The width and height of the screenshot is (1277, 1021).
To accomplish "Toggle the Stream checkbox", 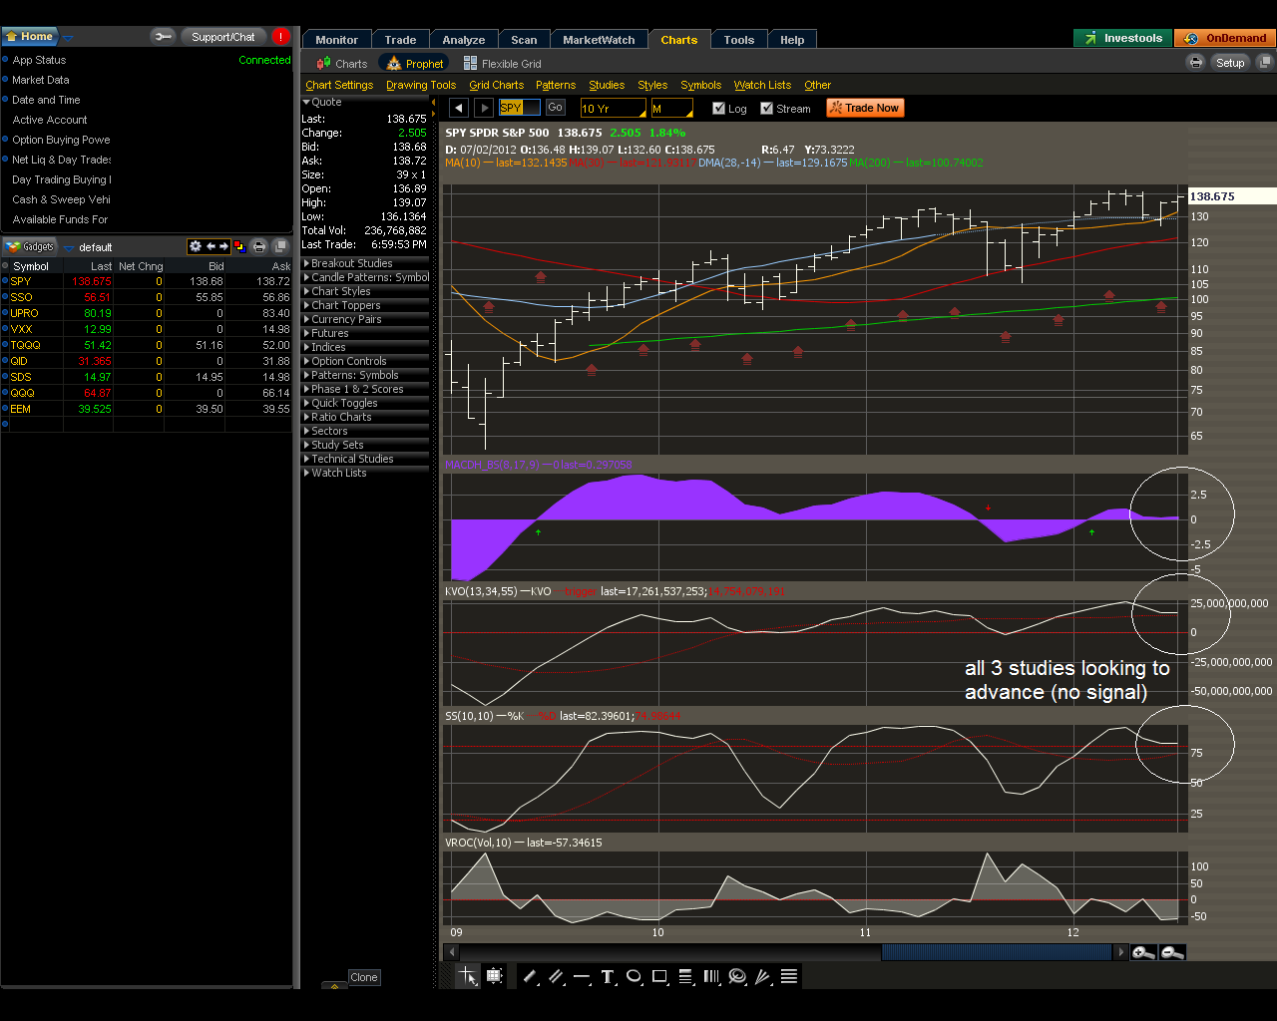I will pyautogui.click(x=766, y=108).
